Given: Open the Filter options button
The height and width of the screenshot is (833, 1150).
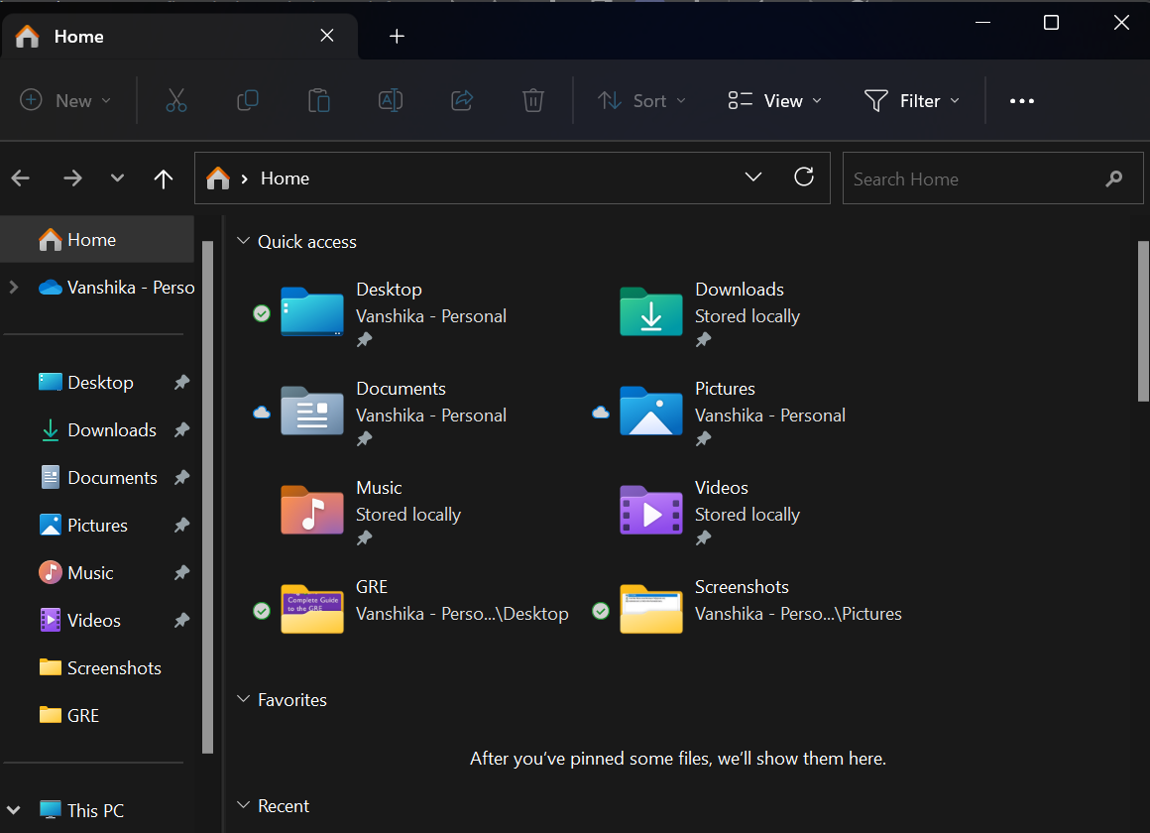Looking at the screenshot, I should [911, 100].
